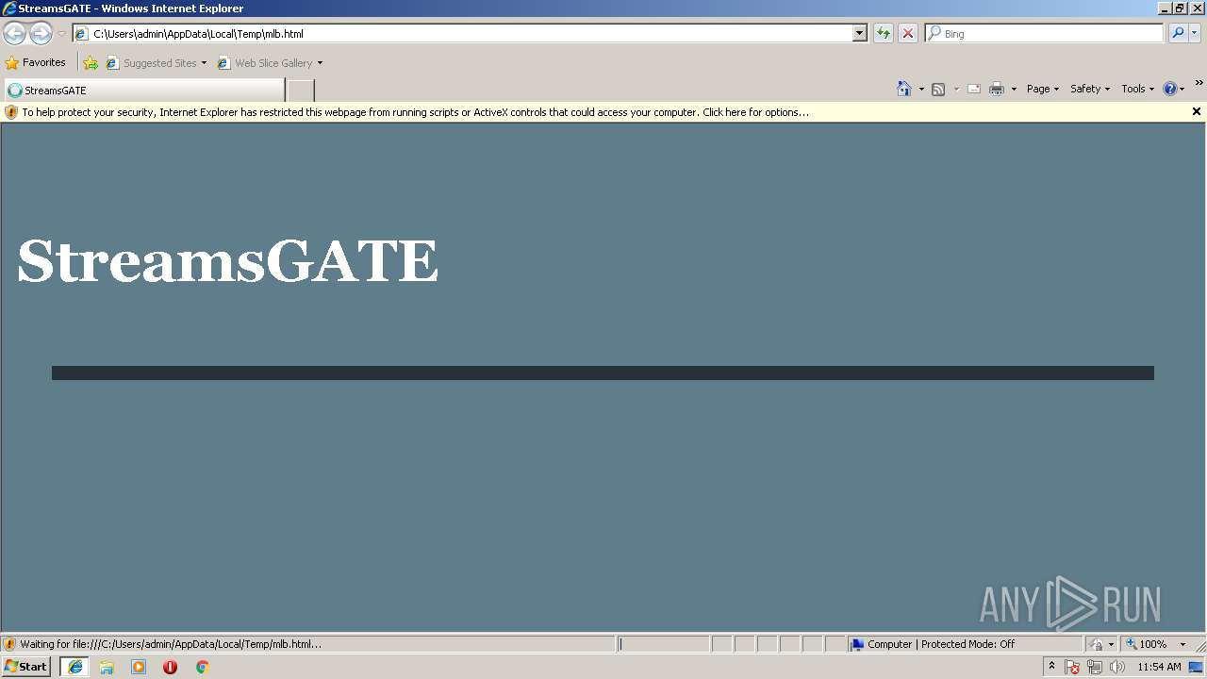
Task: Expand the Print options dropdown arrow
Action: pyautogui.click(x=1014, y=89)
